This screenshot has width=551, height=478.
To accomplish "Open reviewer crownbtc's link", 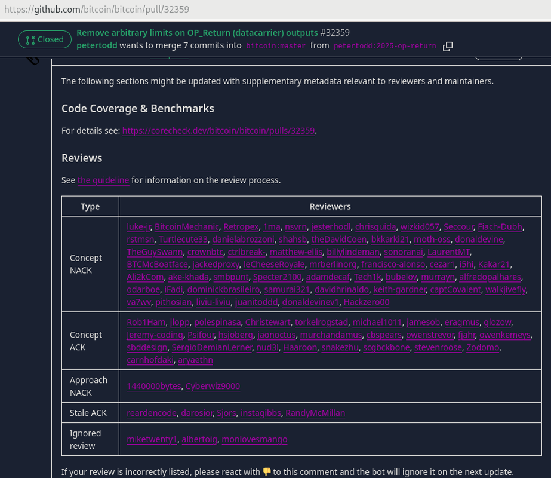I will coord(205,252).
